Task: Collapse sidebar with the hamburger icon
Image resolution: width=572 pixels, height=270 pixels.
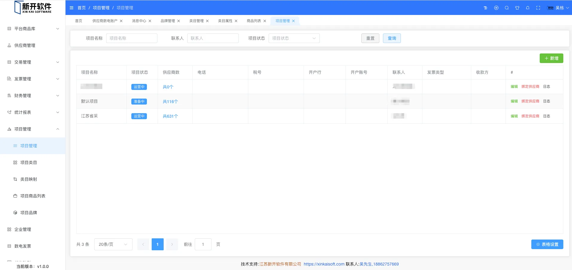Action: (x=71, y=8)
